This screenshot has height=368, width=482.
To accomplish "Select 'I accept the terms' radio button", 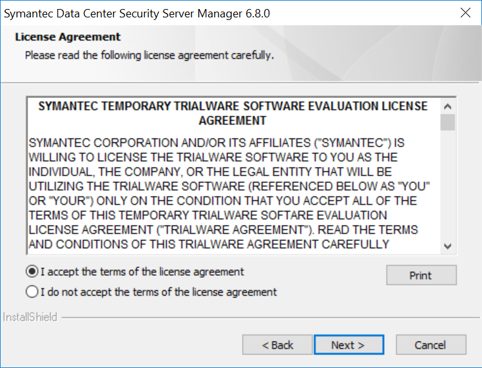I will click(x=32, y=272).
